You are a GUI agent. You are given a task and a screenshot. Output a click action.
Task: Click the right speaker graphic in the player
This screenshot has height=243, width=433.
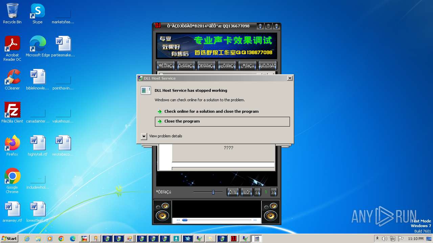point(271,212)
